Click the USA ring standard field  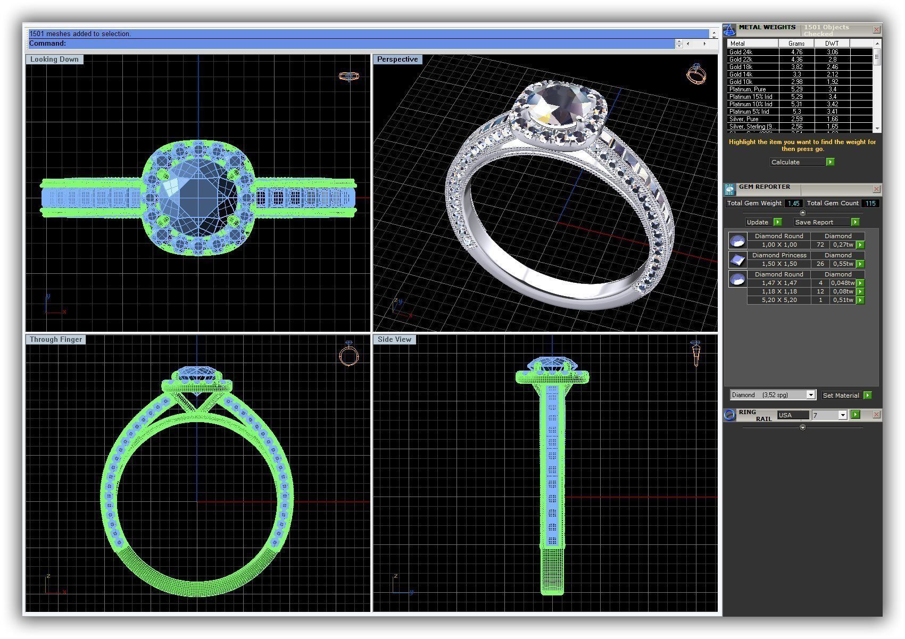tap(793, 415)
